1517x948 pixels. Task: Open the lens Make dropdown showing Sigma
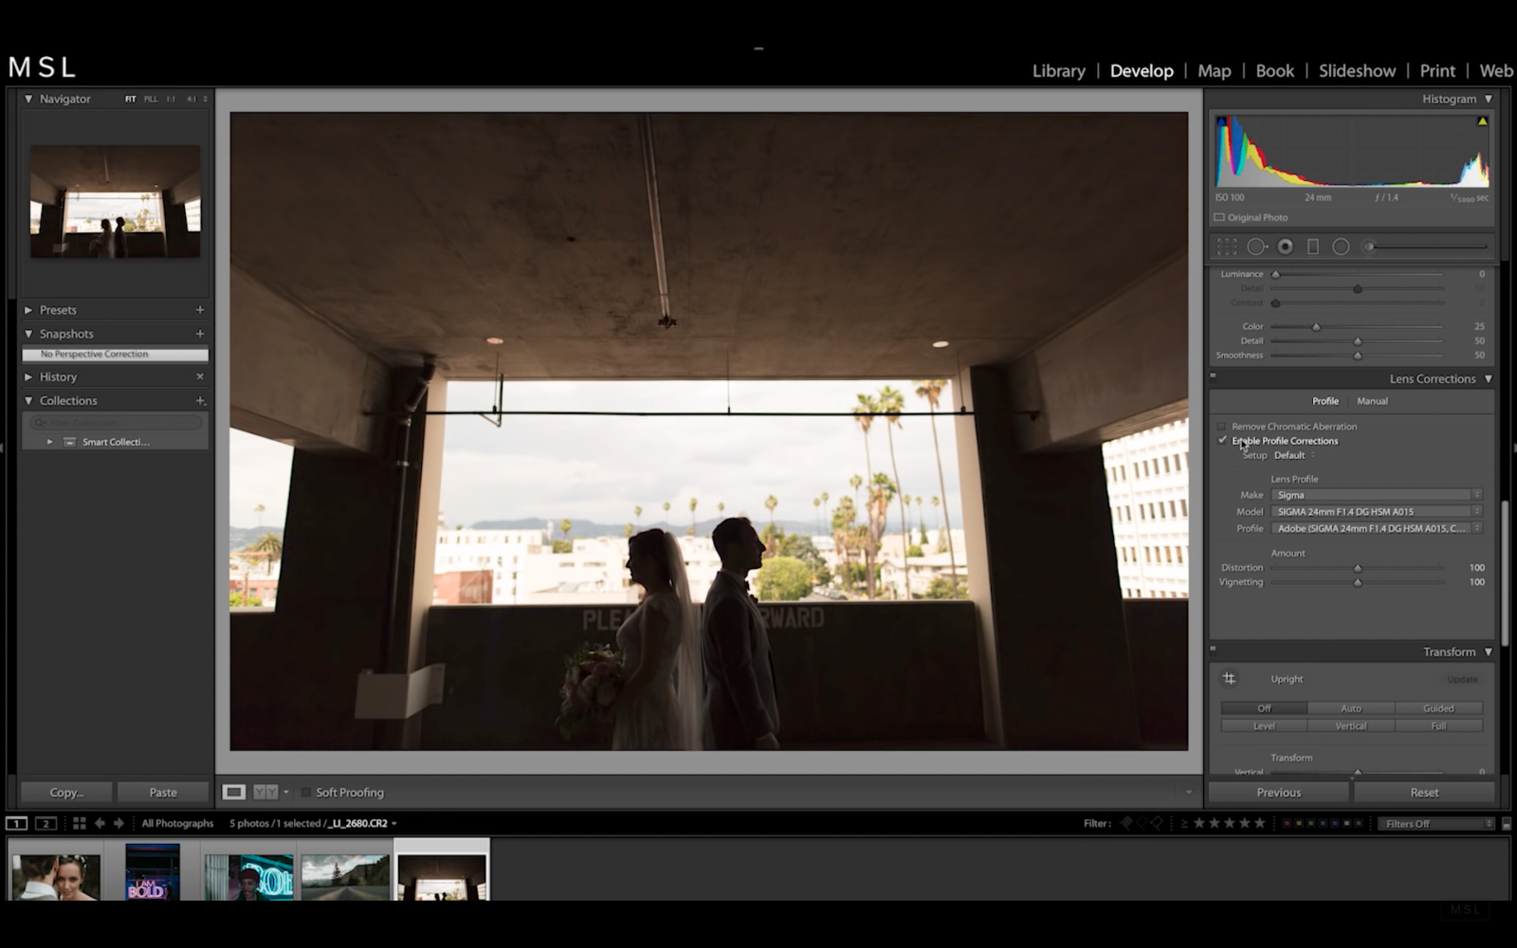[1373, 494]
